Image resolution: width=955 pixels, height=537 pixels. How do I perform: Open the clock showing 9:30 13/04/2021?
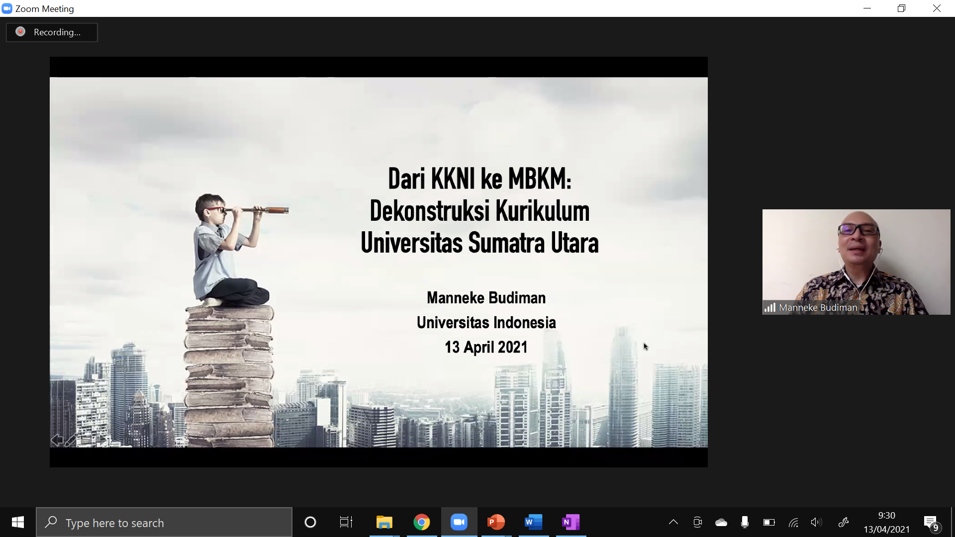pos(886,522)
